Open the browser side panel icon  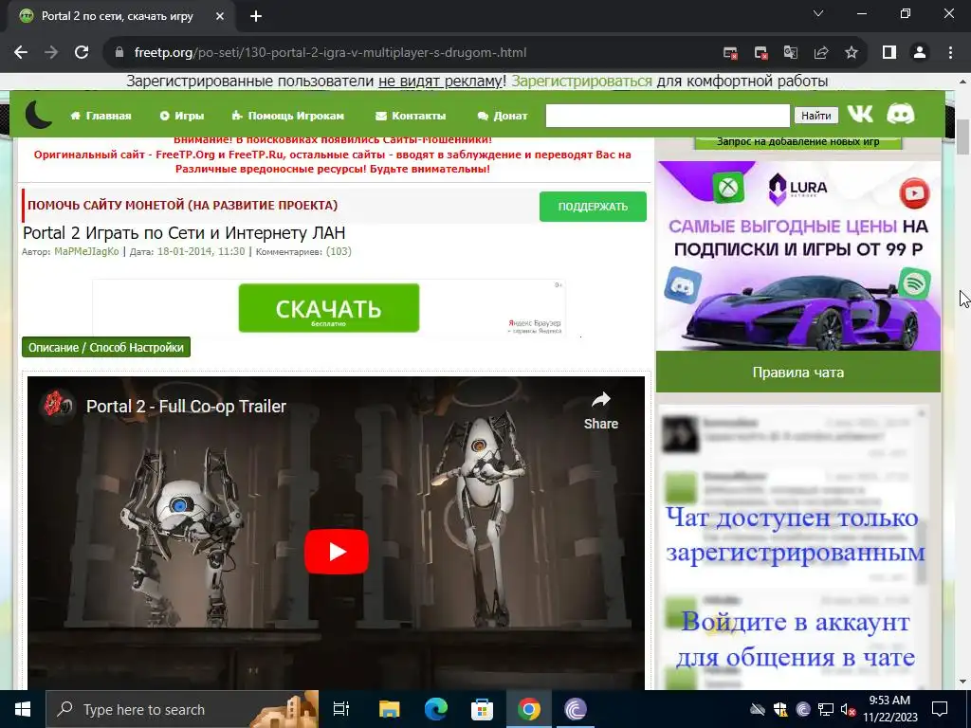(889, 53)
